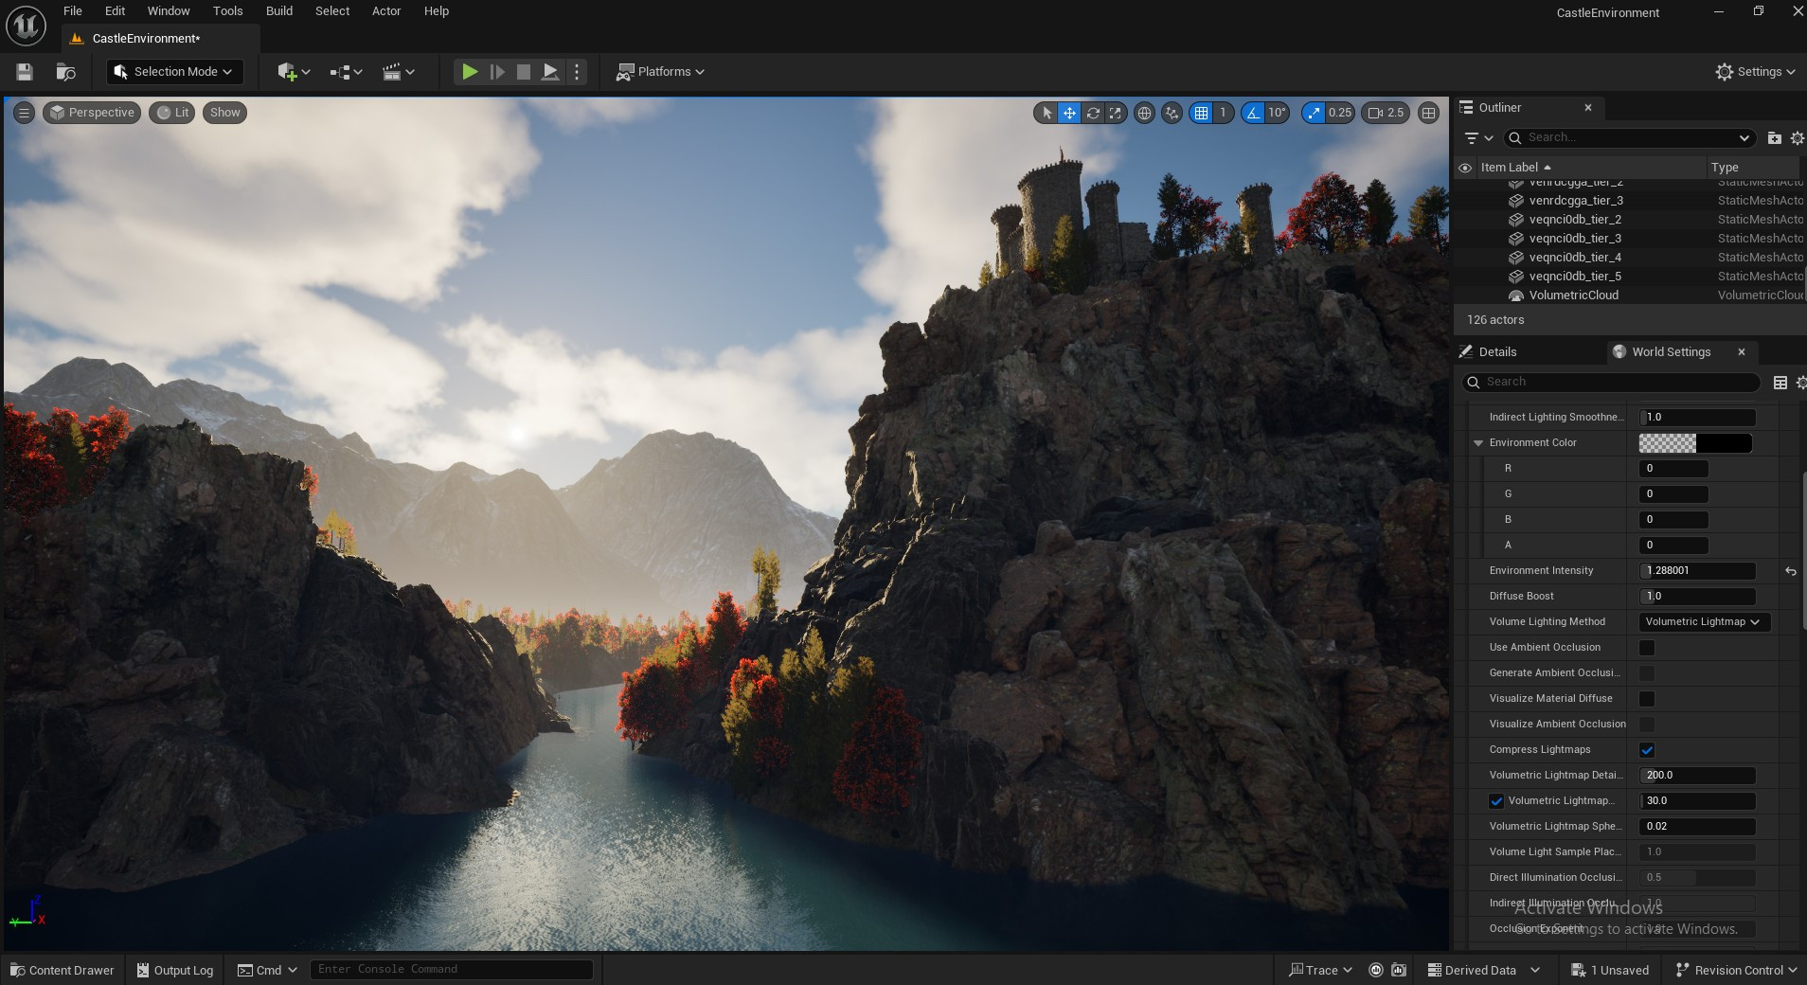Viewport: 1807px width, 985px height.
Task: Enable Use Ambient Occlusion checkbox
Action: coord(1647,648)
